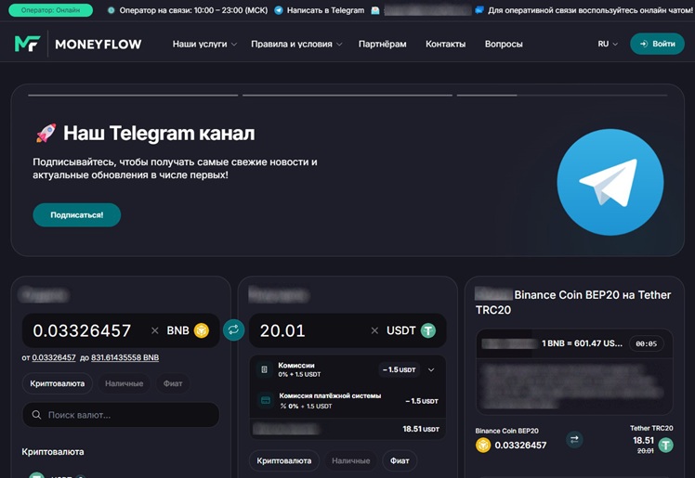Click the rocket emoji in banner heading
The height and width of the screenshot is (478, 695).
click(x=46, y=133)
